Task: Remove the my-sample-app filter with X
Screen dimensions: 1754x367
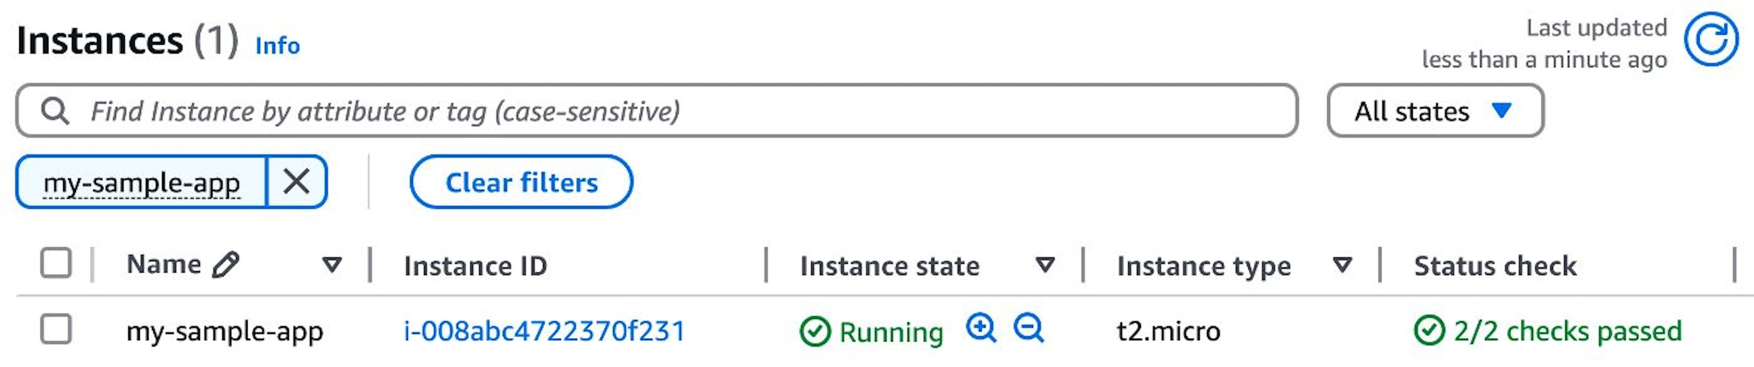Action: coord(296,182)
